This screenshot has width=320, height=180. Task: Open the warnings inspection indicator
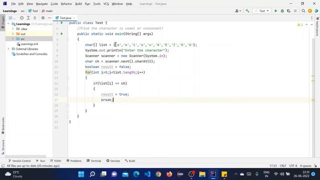coord(300,24)
